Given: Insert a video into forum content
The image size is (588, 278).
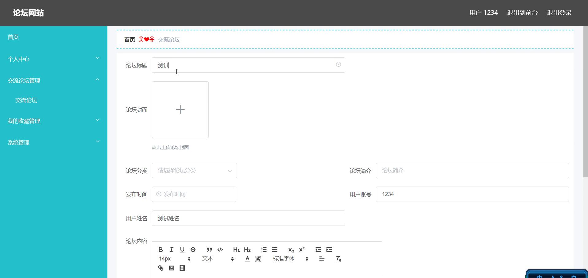Looking at the screenshot, I should pos(183,268).
